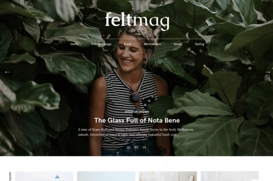The image size is (273, 181).
Task: Open the Styling menu item
Action: [199, 44]
